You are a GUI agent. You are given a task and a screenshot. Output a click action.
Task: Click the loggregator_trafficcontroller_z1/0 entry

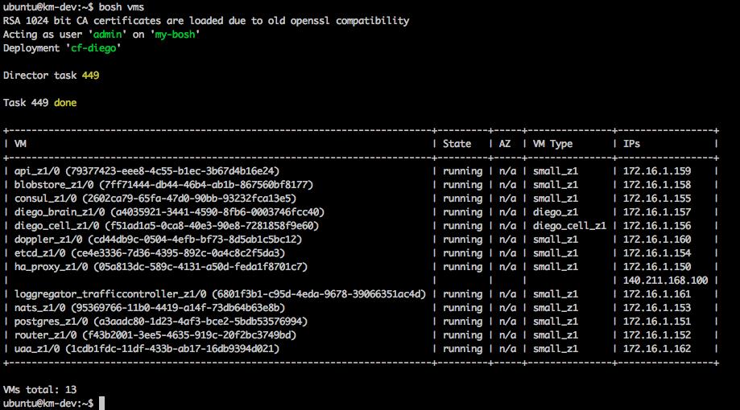220,294
